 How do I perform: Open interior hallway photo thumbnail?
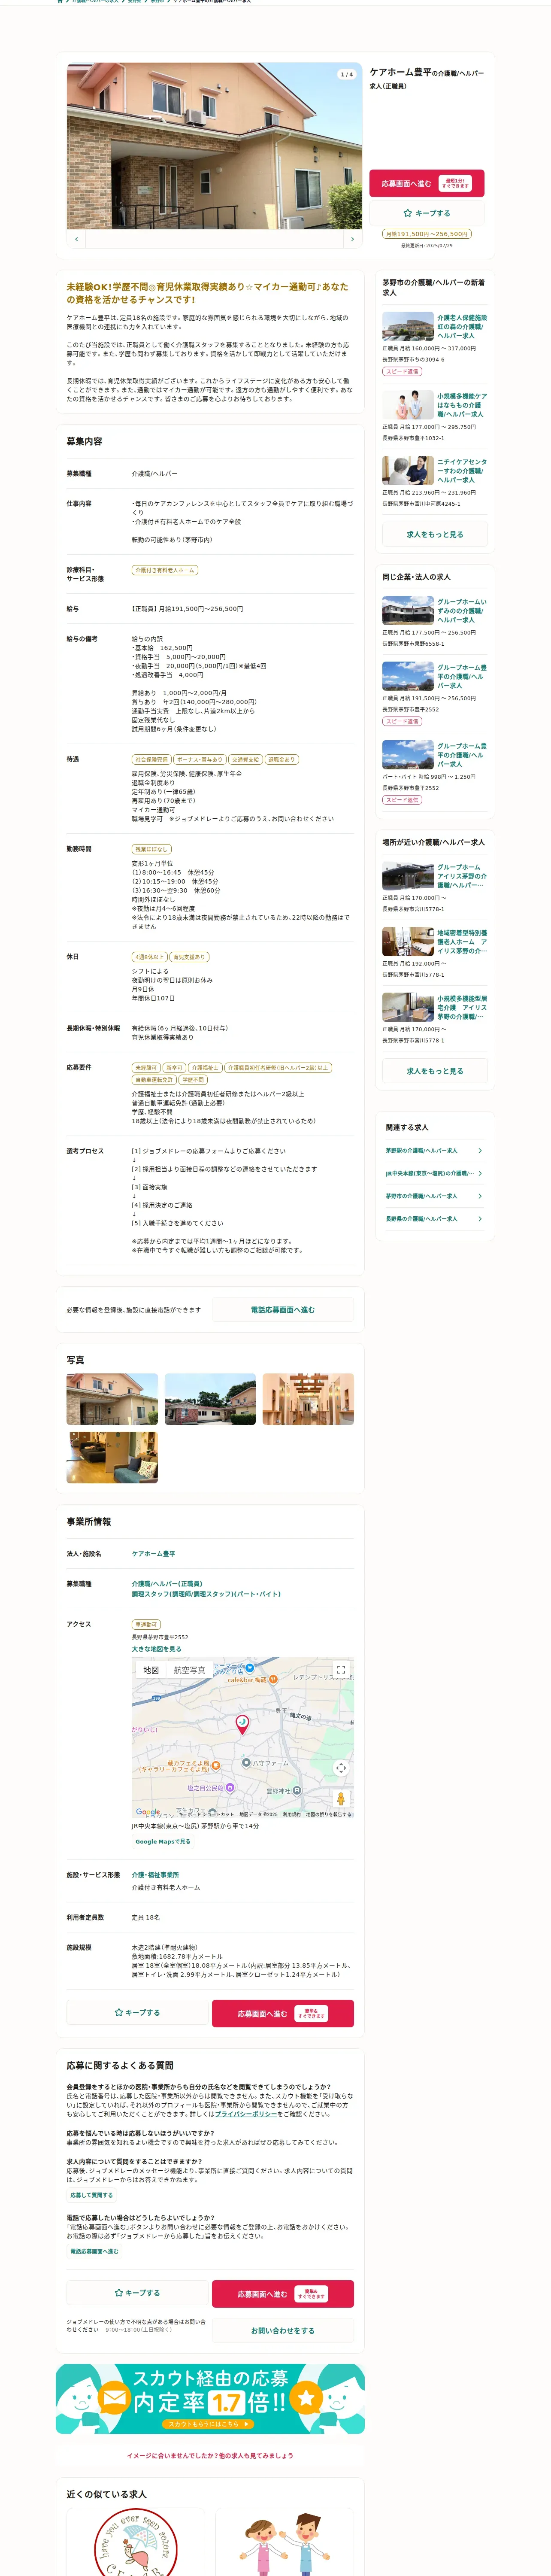tap(308, 1399)
